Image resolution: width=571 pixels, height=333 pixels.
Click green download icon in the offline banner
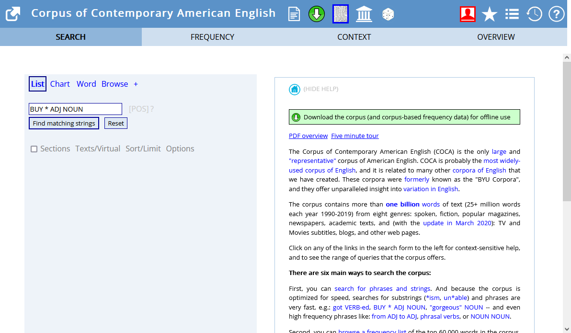click(296, 117)
